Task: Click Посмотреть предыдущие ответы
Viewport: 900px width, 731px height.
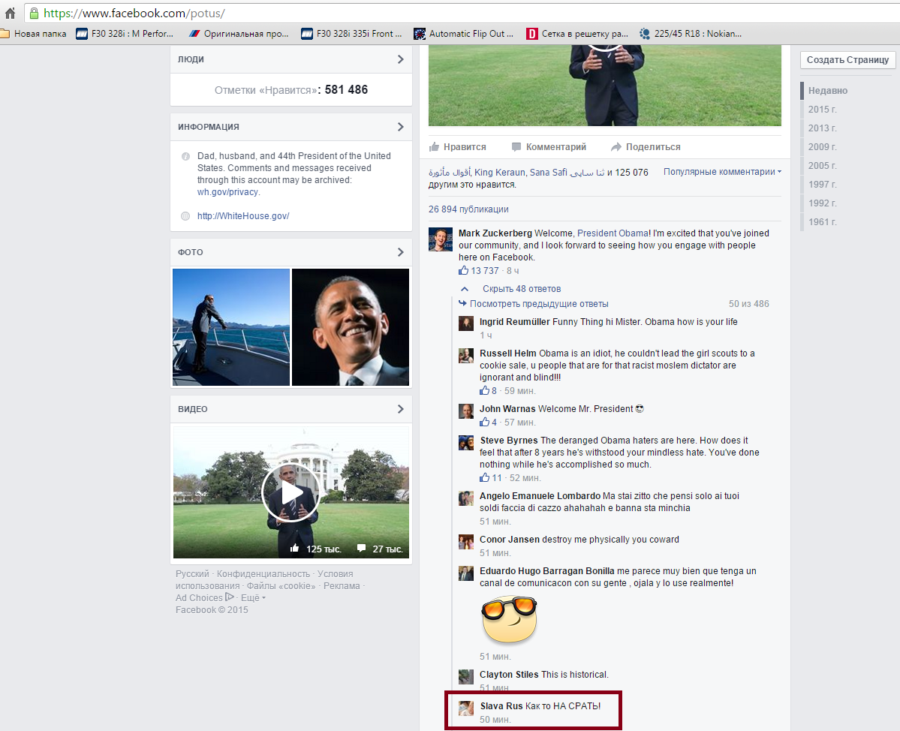Action: (x=539, y=303)
